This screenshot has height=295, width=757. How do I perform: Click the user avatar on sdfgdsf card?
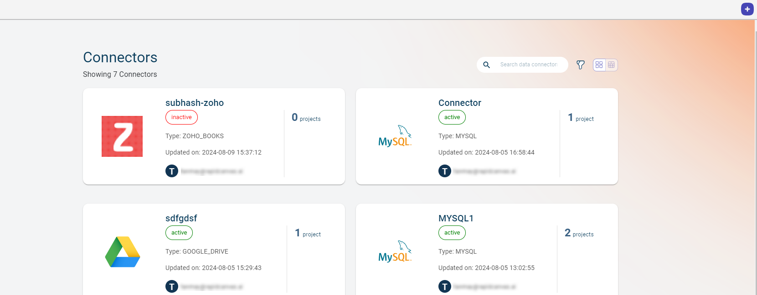(x=172, y=287)
